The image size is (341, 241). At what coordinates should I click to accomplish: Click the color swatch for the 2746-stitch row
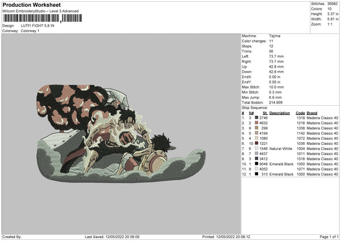256,118
